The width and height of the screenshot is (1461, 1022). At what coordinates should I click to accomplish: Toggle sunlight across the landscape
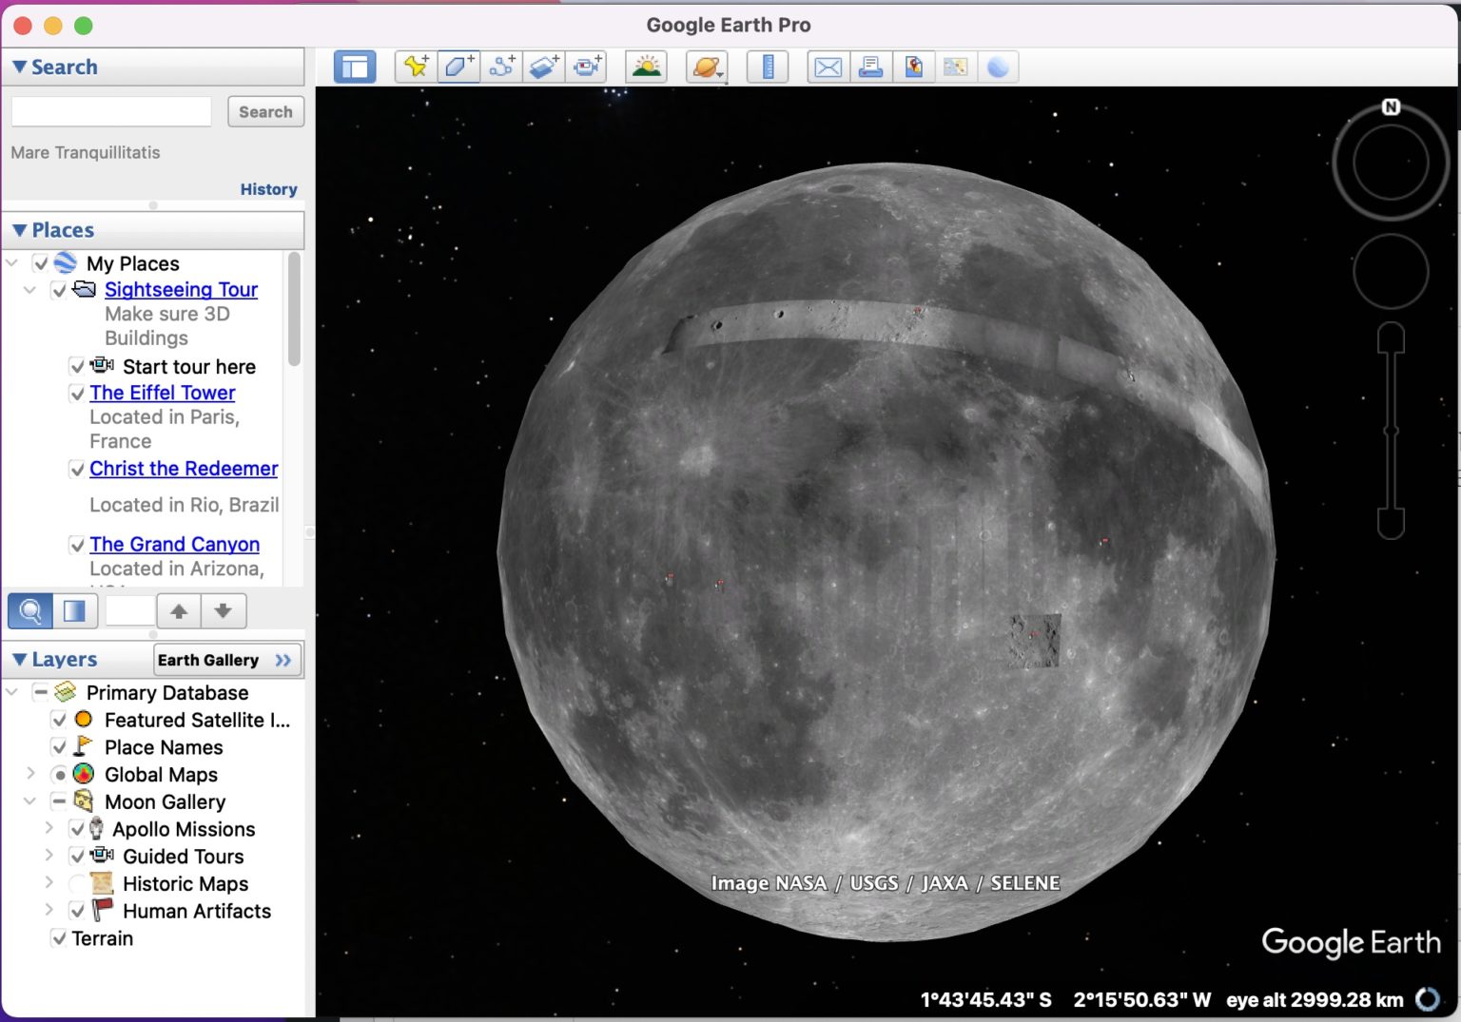[x=646, y=66]
